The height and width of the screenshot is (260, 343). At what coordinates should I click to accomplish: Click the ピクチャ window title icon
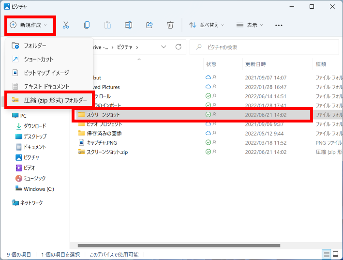[7, 7]
